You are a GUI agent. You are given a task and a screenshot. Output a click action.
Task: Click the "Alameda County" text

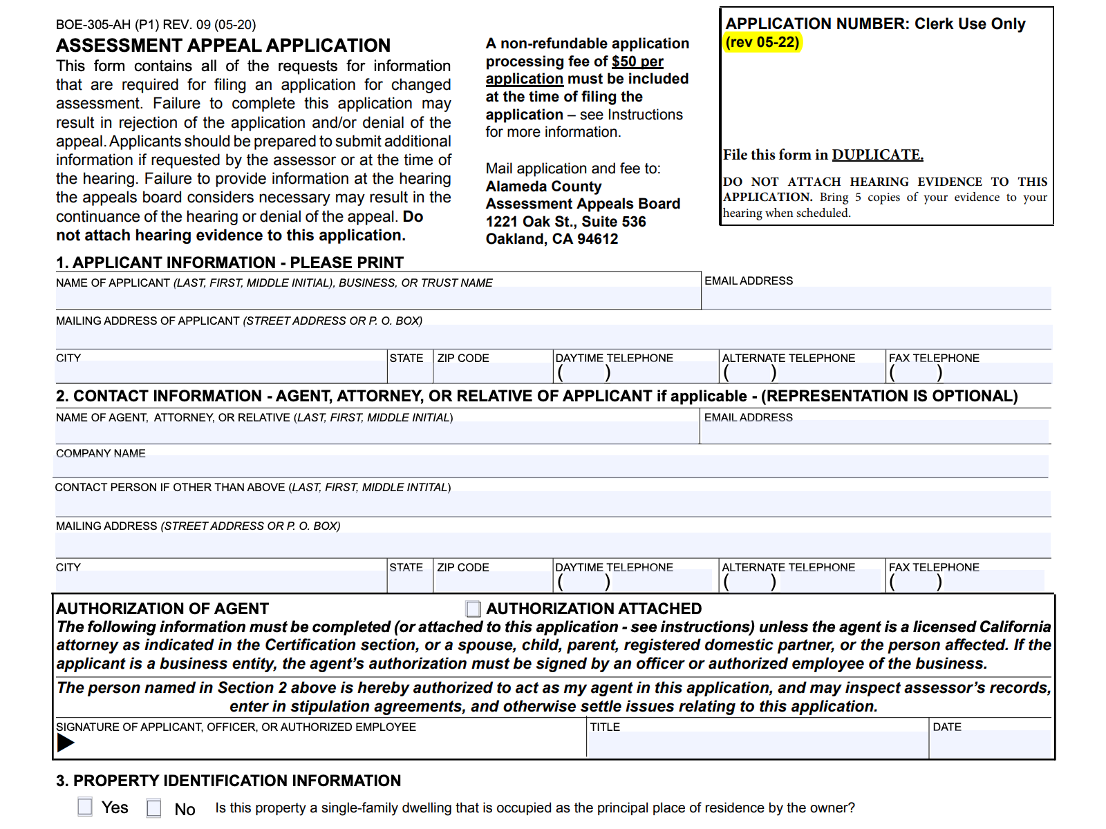coord(543,187)
